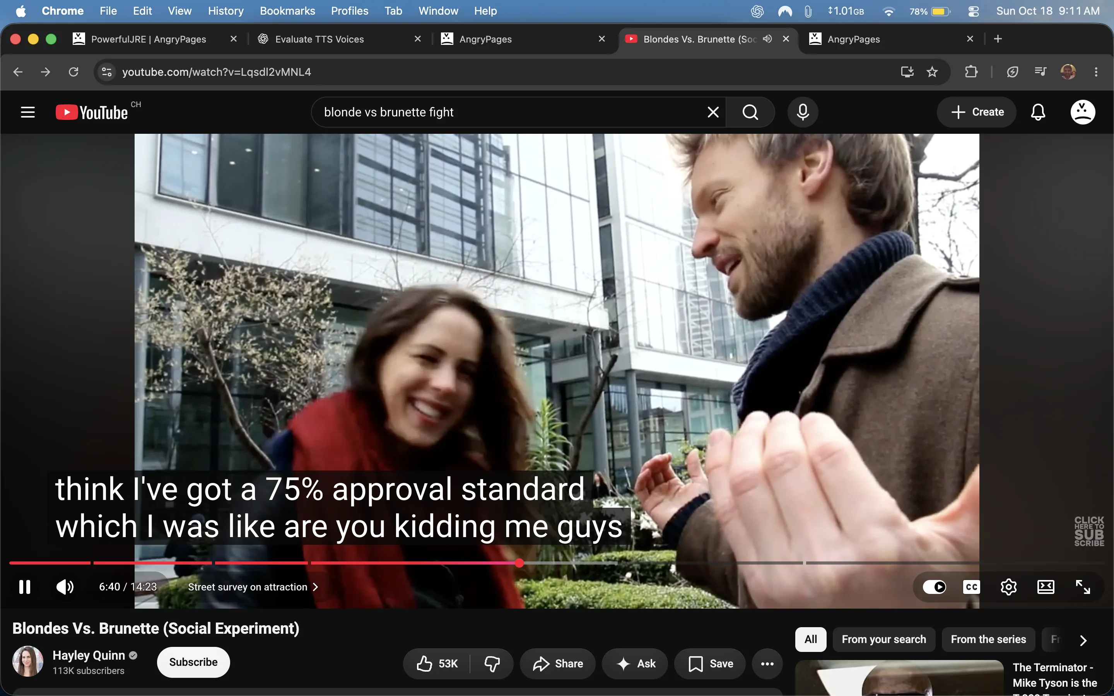Subscribe to Hayley Quinn
1114x696 pixels.
point(193,662)
